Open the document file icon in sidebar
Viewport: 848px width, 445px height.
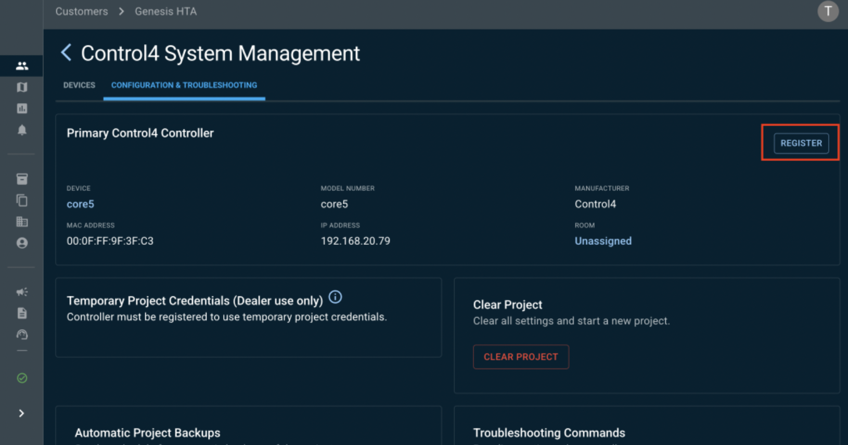(x=22, y=313)
